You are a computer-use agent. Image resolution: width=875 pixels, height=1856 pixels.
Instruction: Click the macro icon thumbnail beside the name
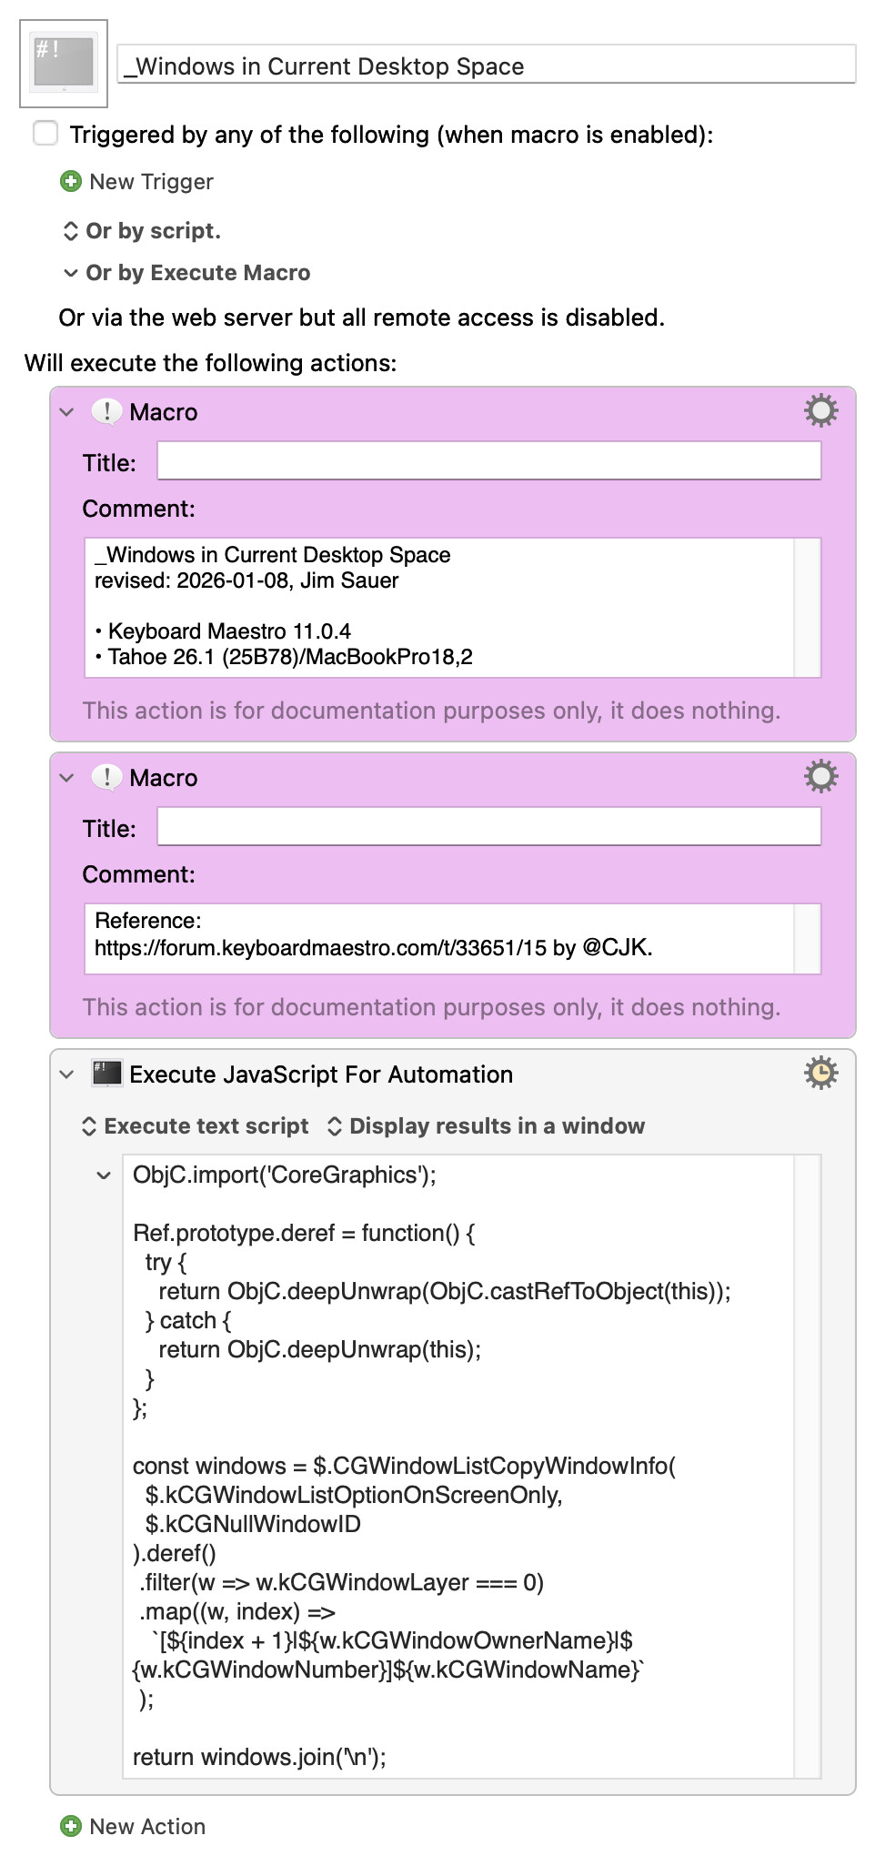pyautogui.click(x=64, y=63)
